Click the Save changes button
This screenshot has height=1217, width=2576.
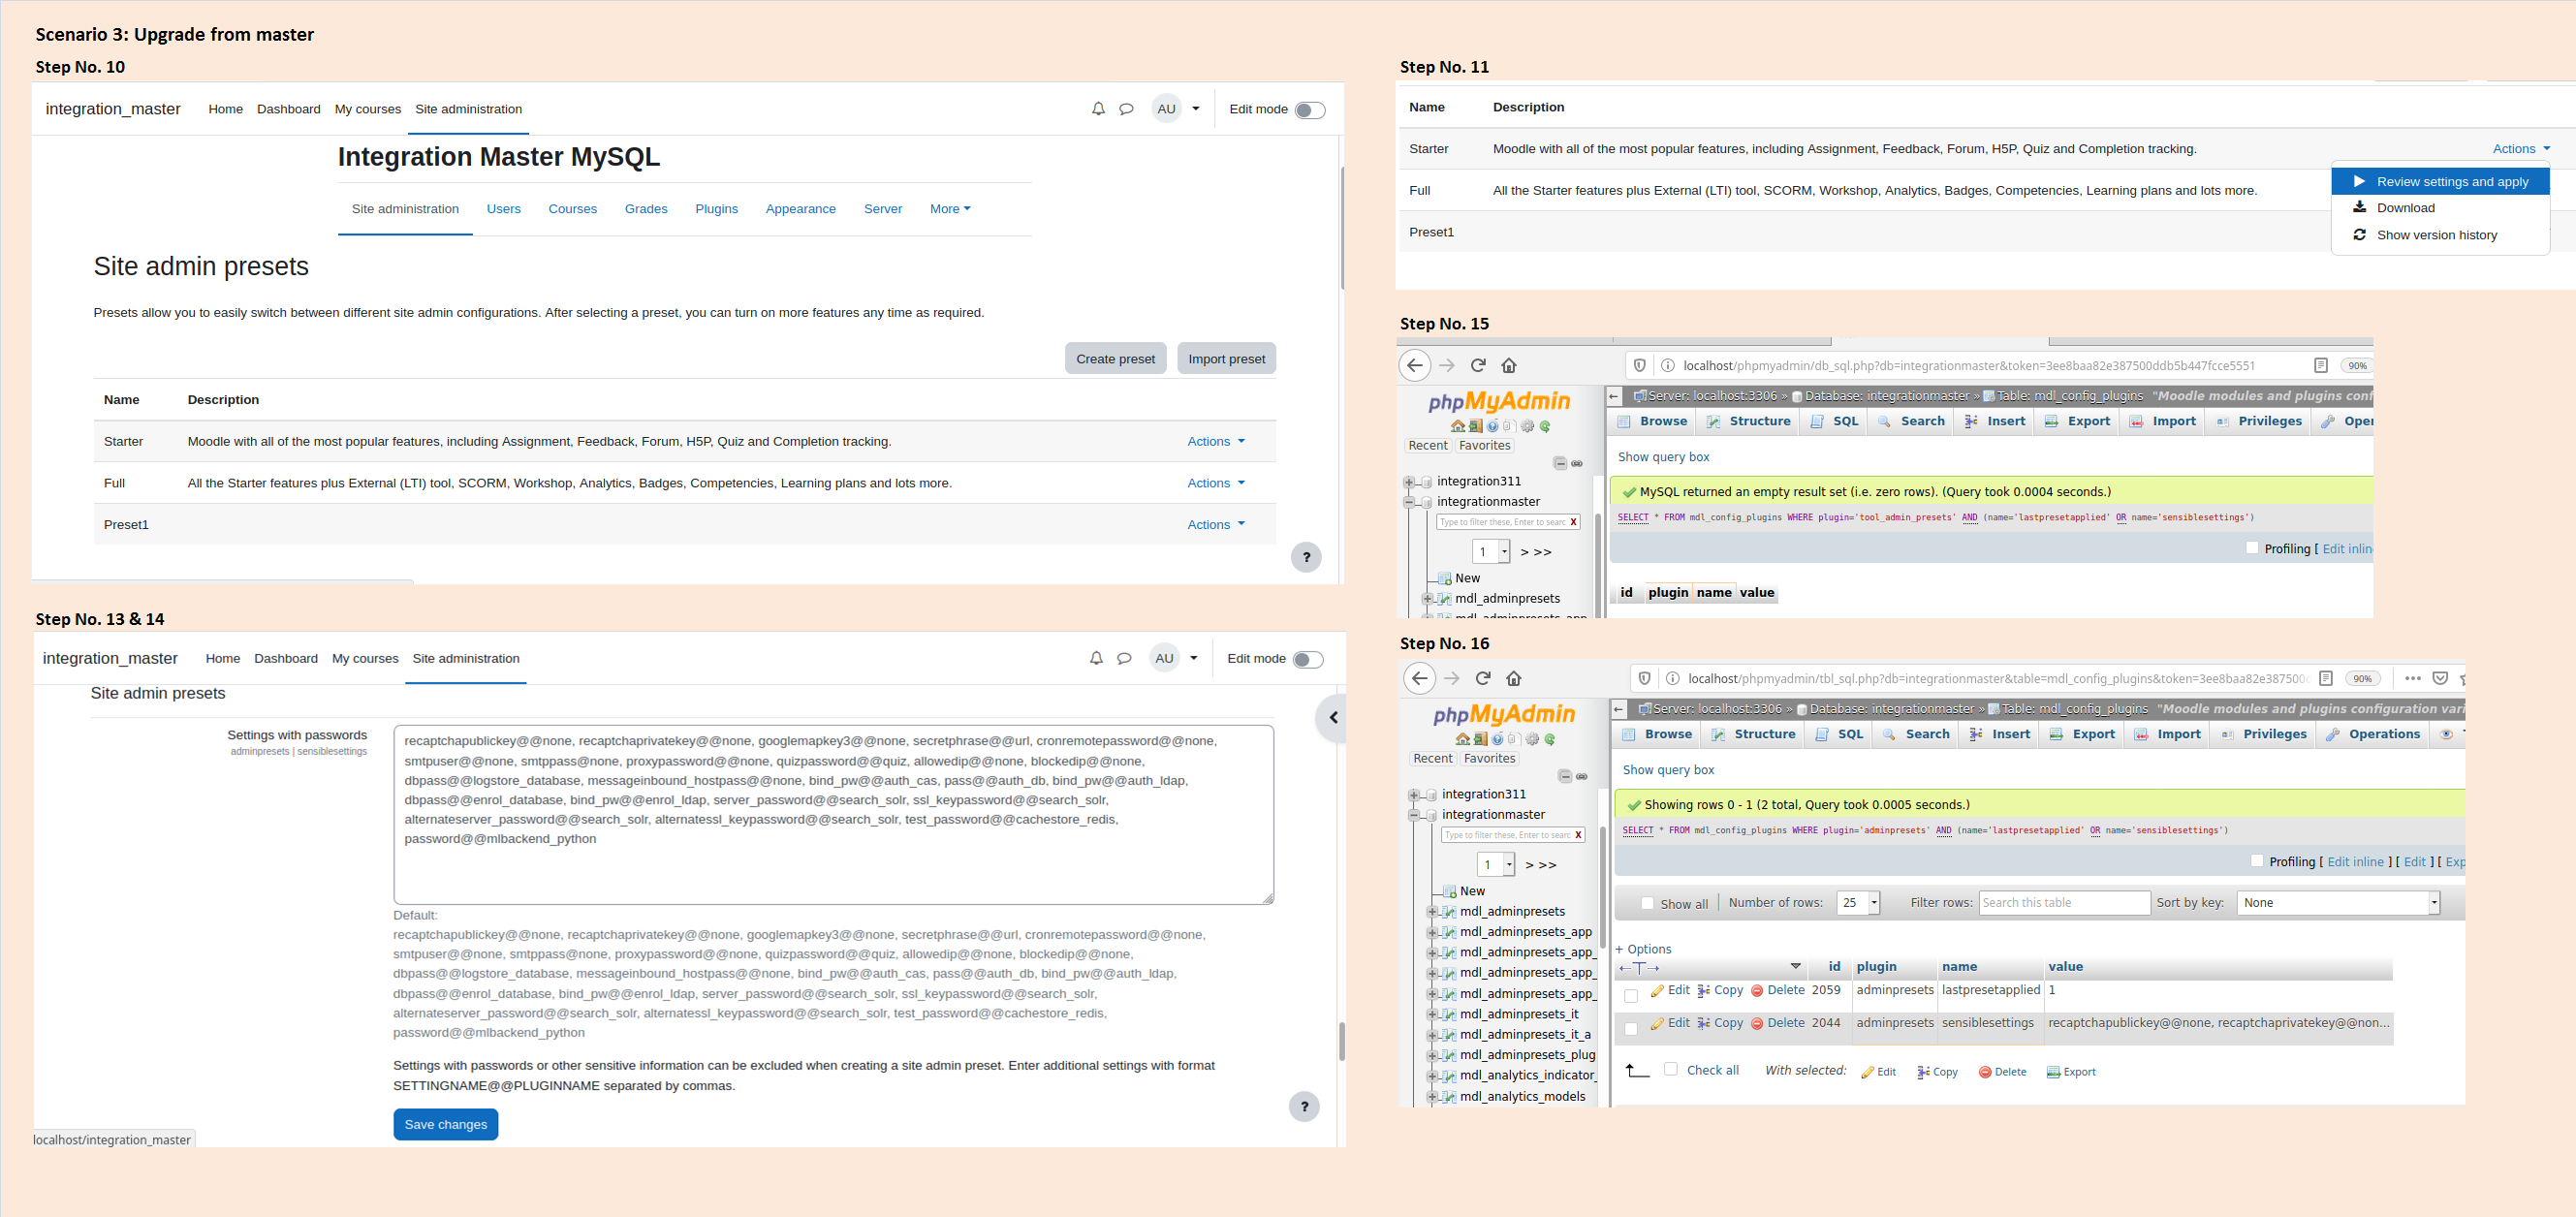[445, 1124]
